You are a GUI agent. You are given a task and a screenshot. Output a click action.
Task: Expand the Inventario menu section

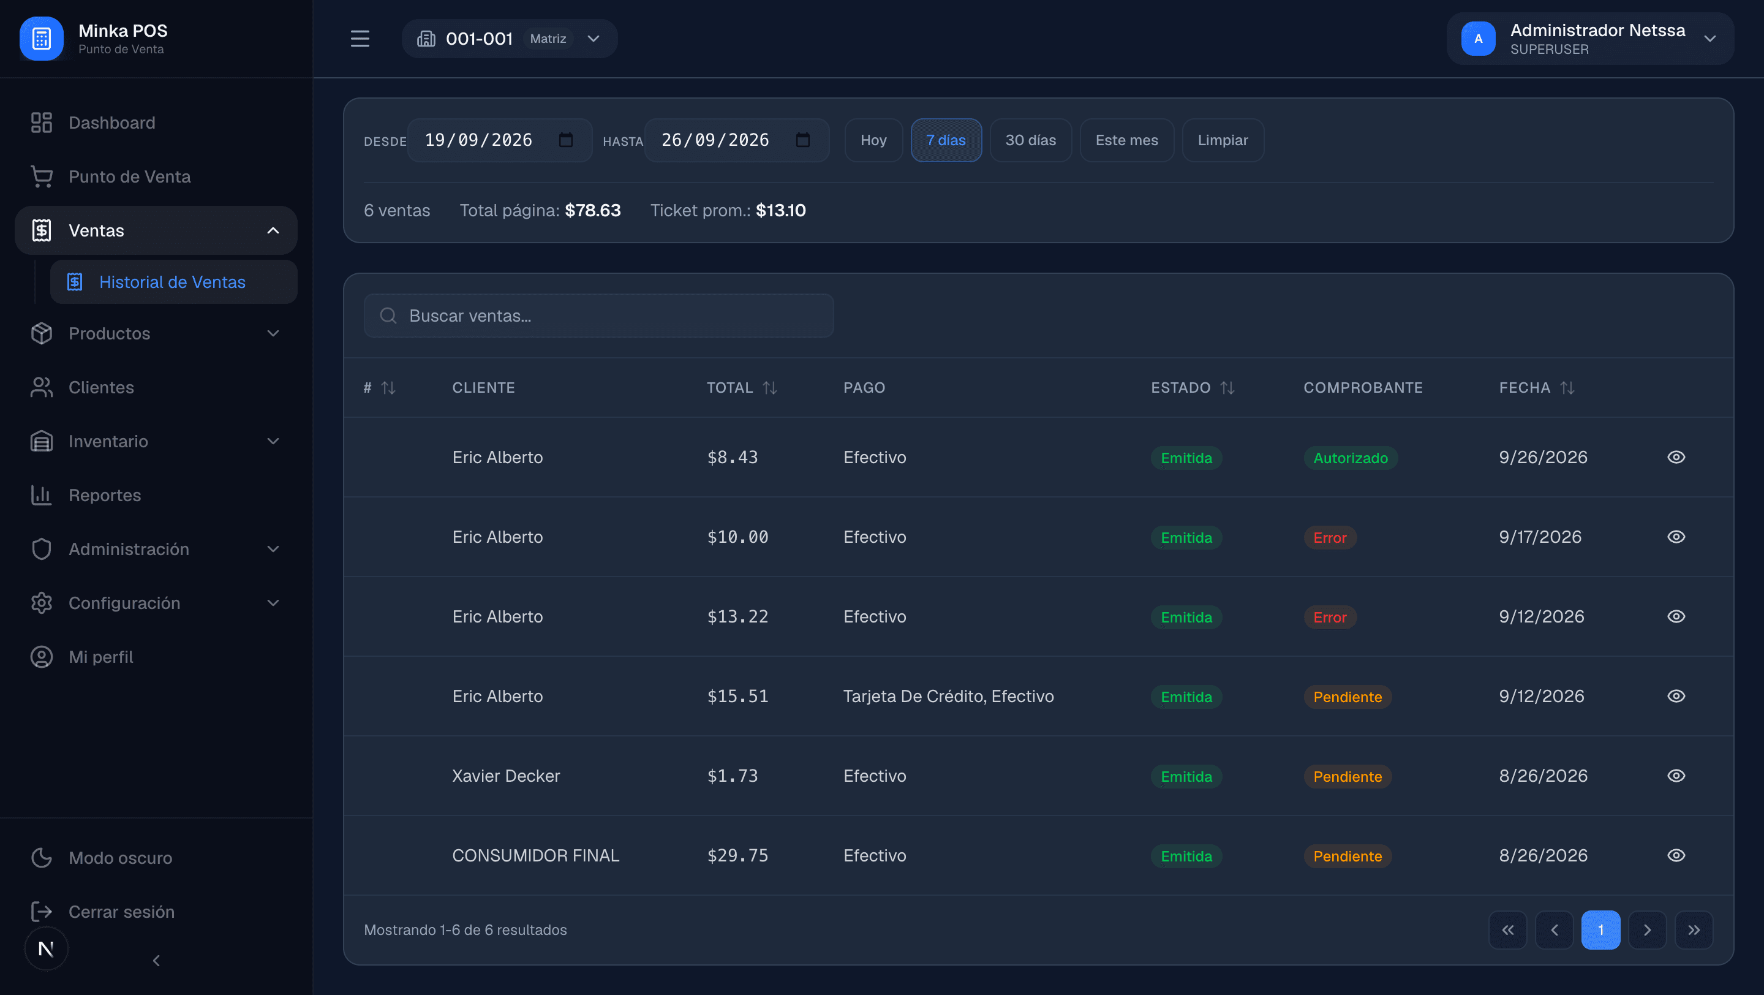(156, 441)
